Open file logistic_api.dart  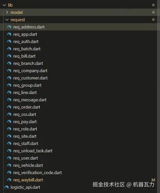(25, 187)
